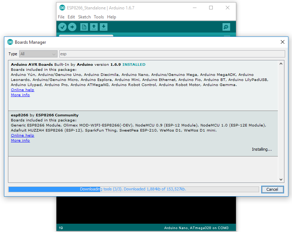Cancel the tools download
This screenshot has height=232, width=292.
(x=272, y=189)
